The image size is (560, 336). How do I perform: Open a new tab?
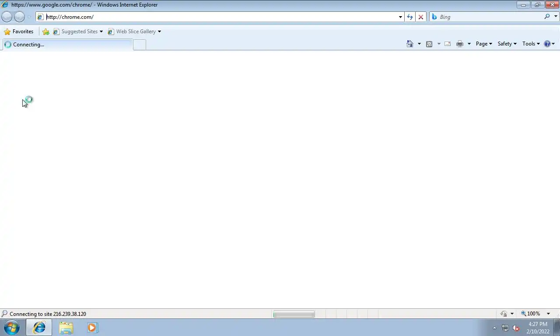click(x=140, y=45)
